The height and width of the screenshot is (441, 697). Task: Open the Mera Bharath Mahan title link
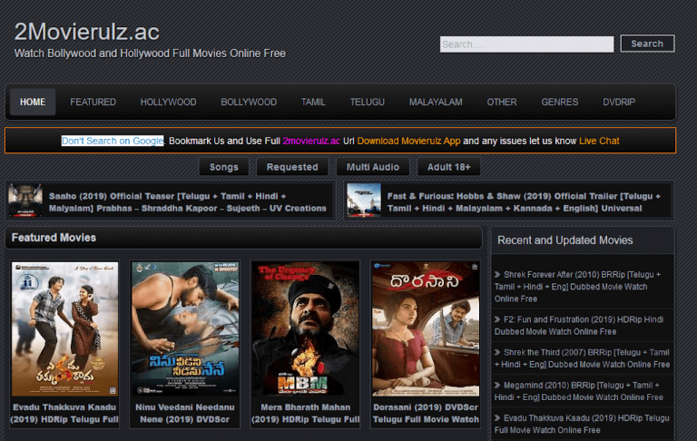tap(305, 414)
